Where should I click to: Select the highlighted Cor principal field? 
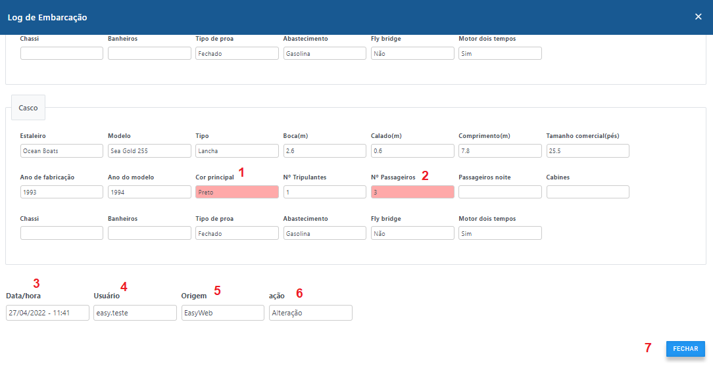237,192
